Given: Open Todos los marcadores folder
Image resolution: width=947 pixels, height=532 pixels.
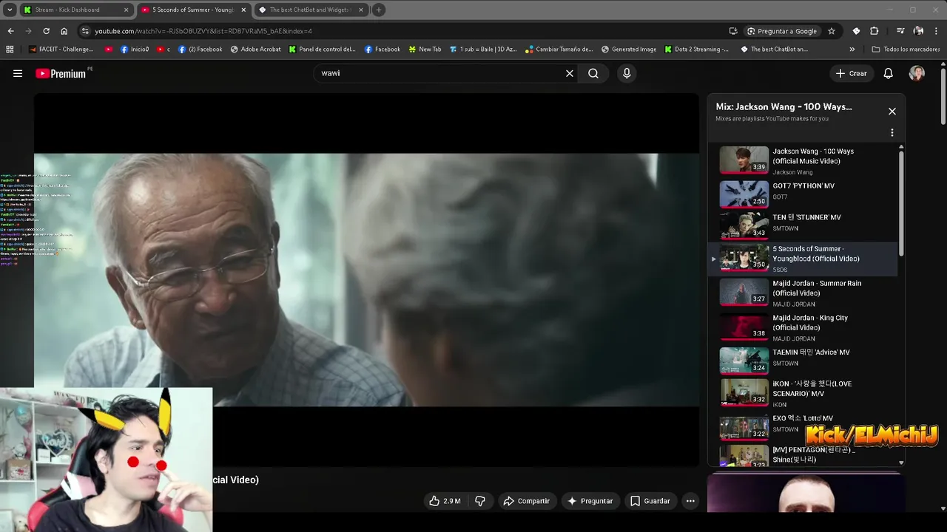Looking at the screenshot, I should click(x=906, y=50).
